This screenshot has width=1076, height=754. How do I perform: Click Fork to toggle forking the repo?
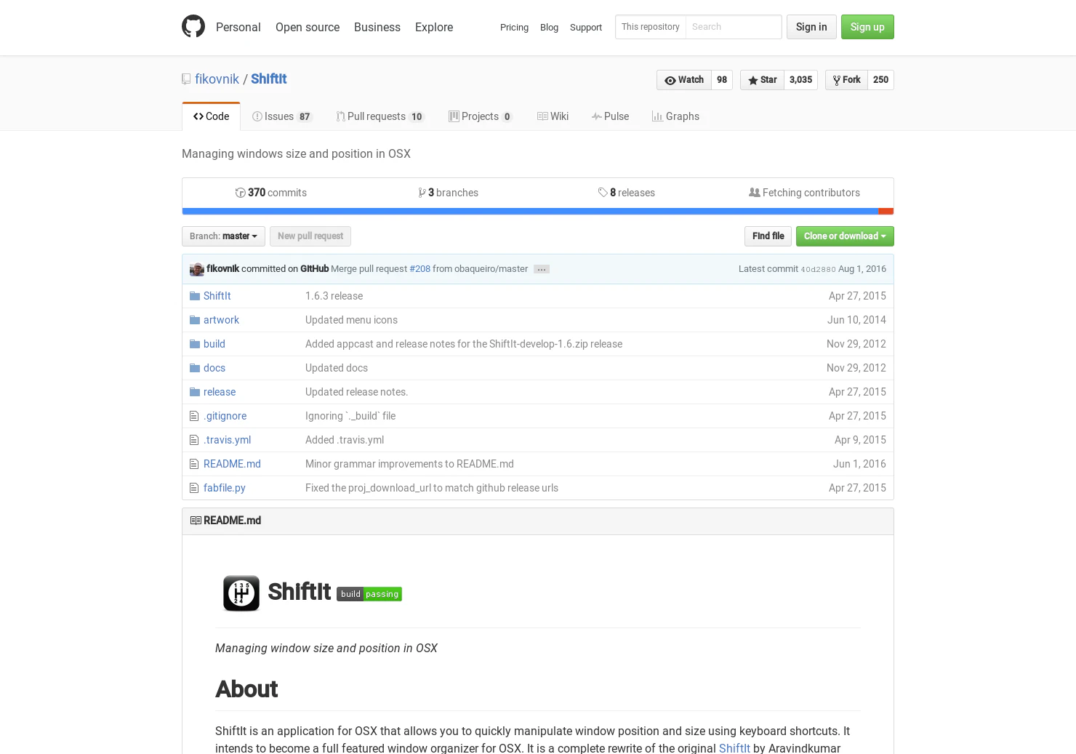(x=850, y=80)
